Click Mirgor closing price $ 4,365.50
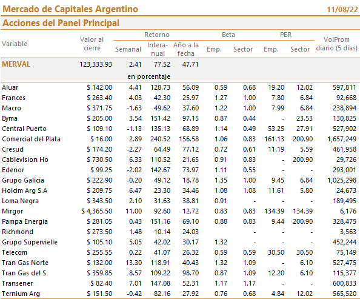The width and height of the screenshot is (360, 299). pyautogui.click(x=96, y=211)
